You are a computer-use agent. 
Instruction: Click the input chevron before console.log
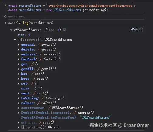click(5, 23)
